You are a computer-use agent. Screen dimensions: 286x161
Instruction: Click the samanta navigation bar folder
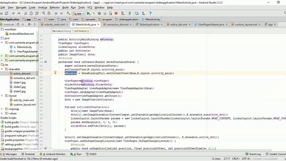(88, 19)
